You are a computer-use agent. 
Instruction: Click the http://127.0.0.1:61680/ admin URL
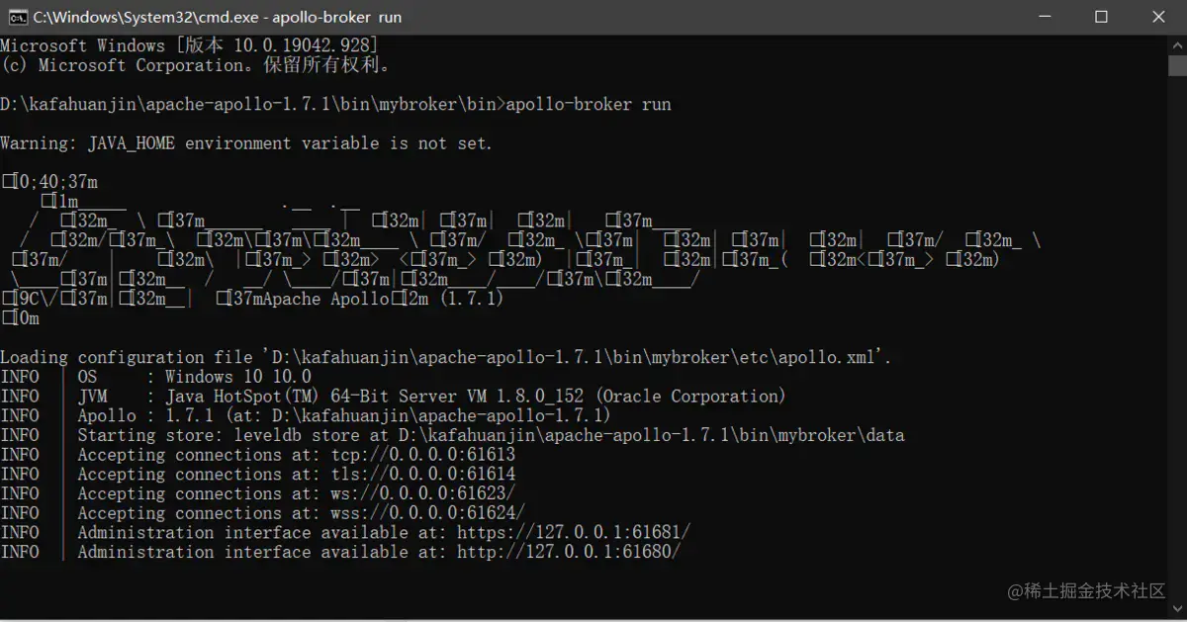(568, 553)
